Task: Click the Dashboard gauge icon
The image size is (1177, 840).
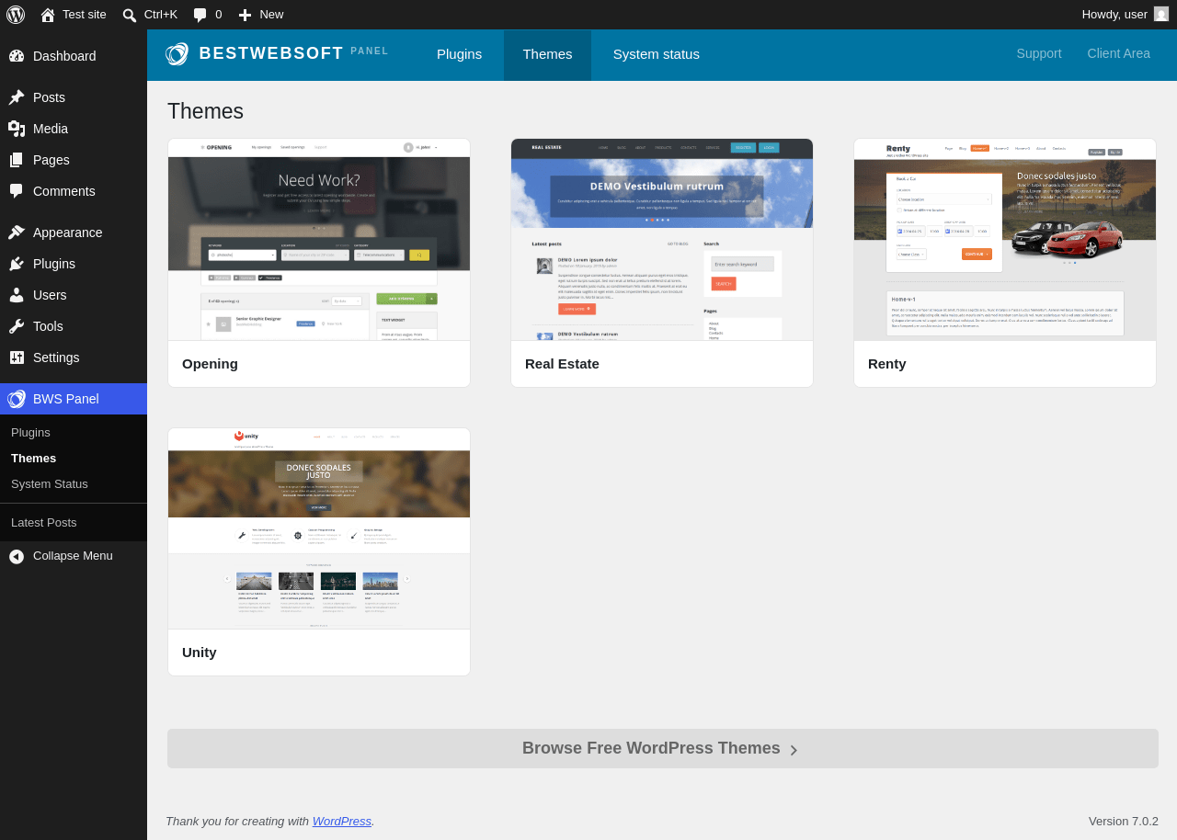Action: click(x=17, y=56)
